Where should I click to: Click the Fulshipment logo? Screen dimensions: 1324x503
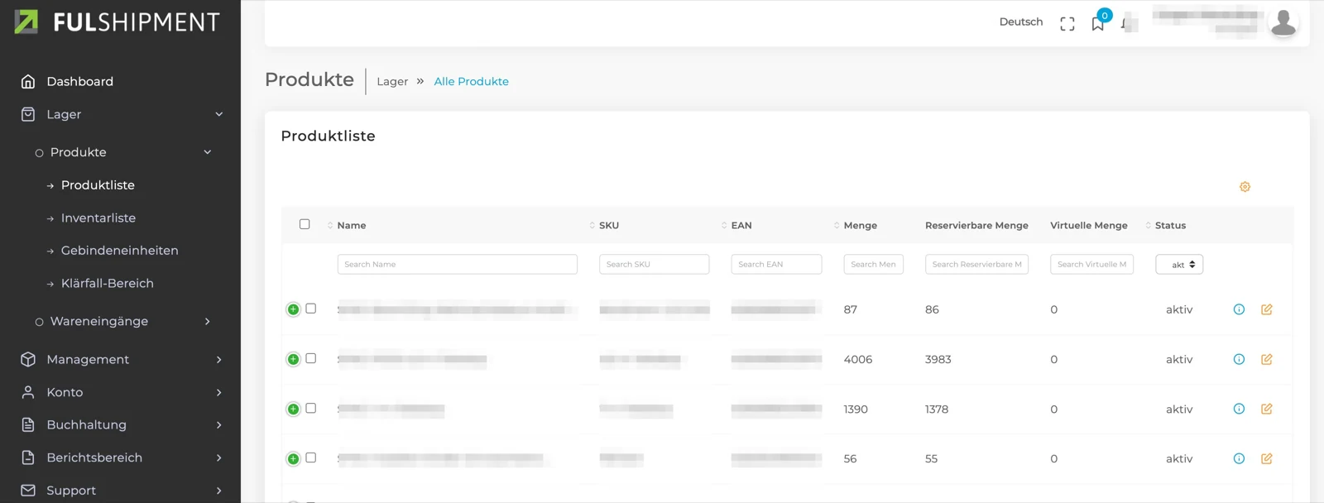118,22
